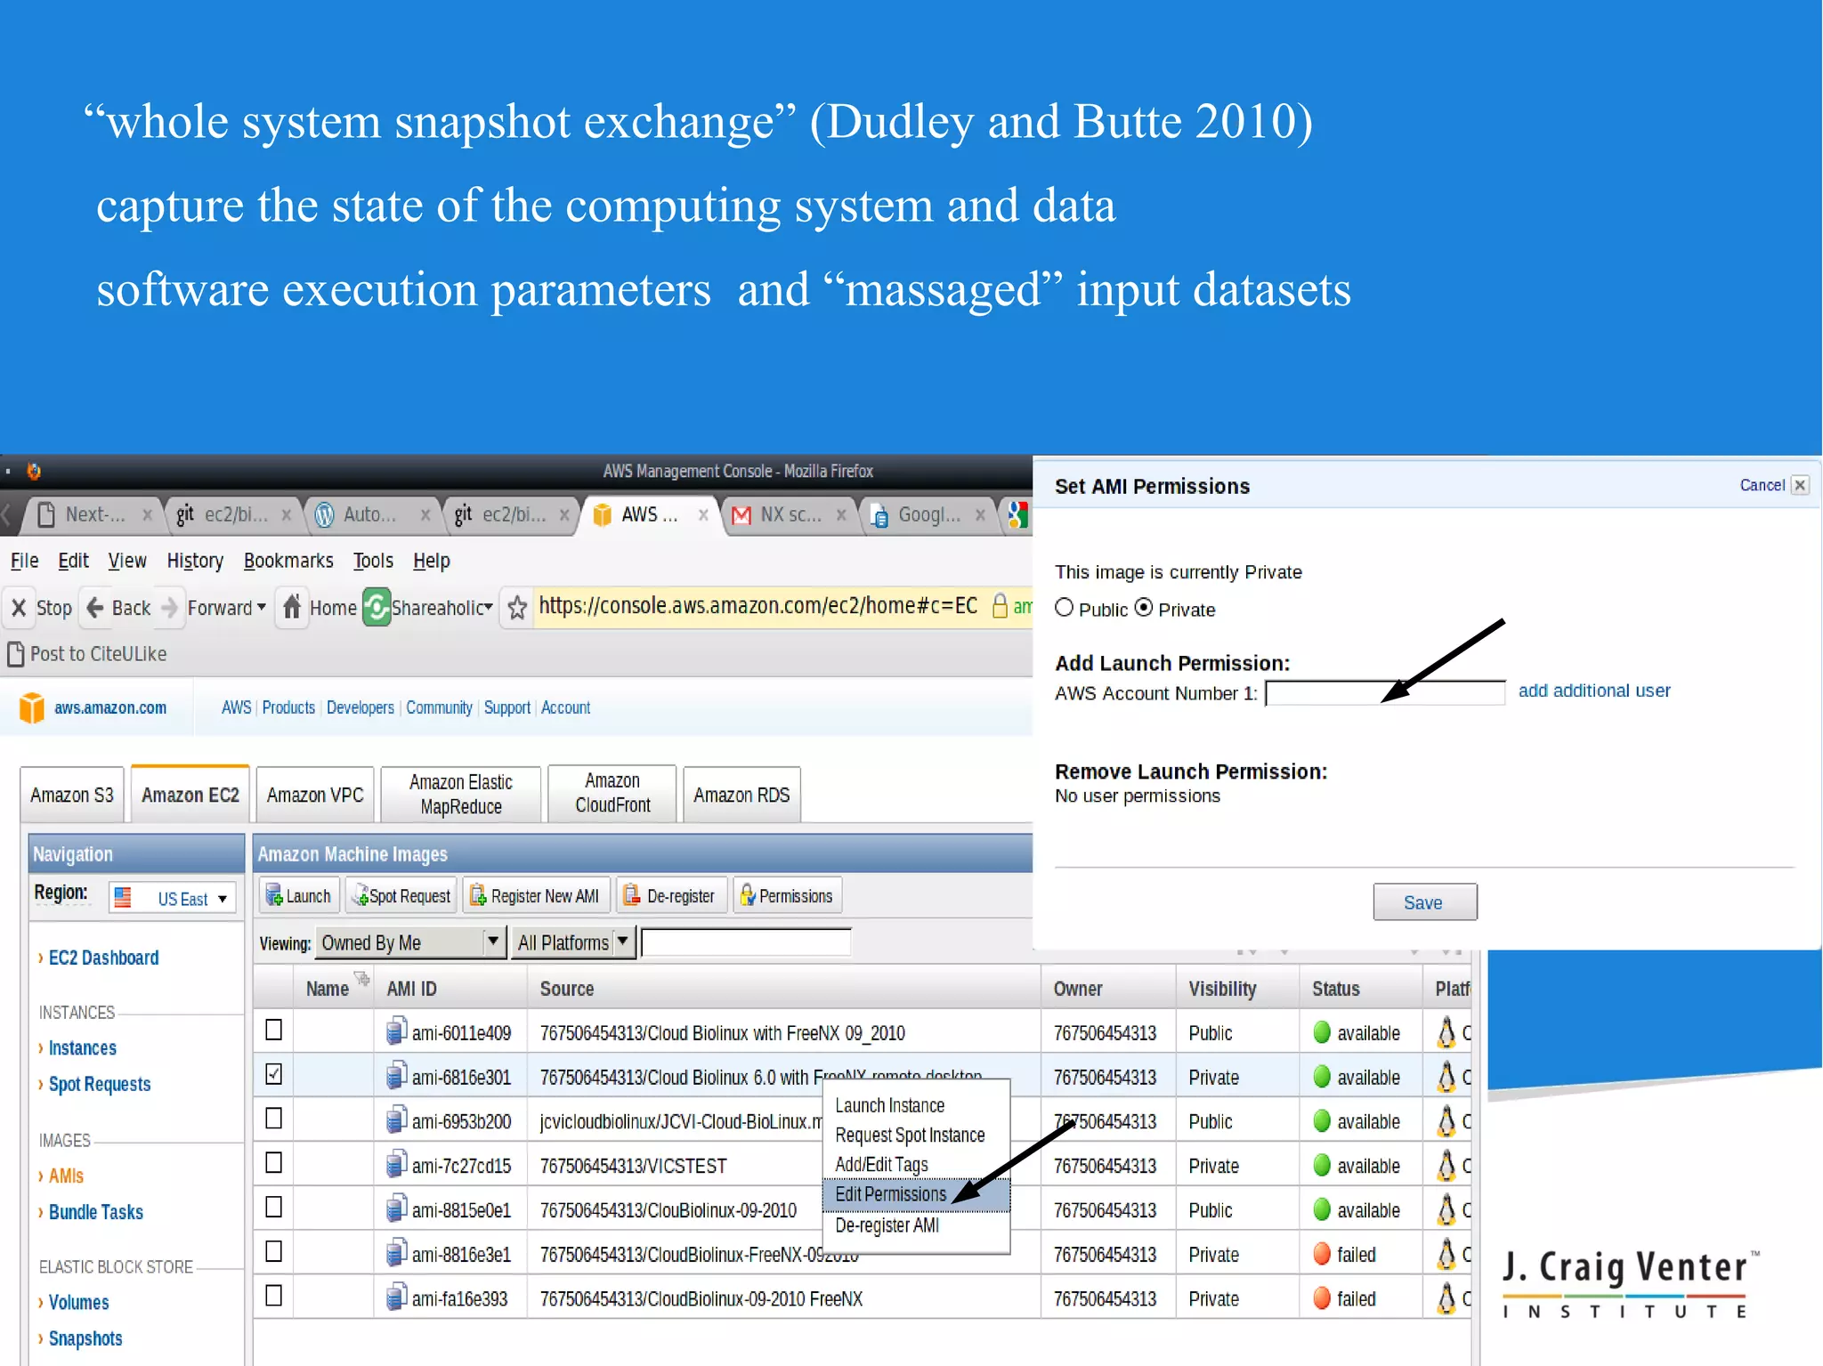Open the Volumes navigation link
The height and width of the screenshot is (1366, 1823).
(x=78, y=1302)
